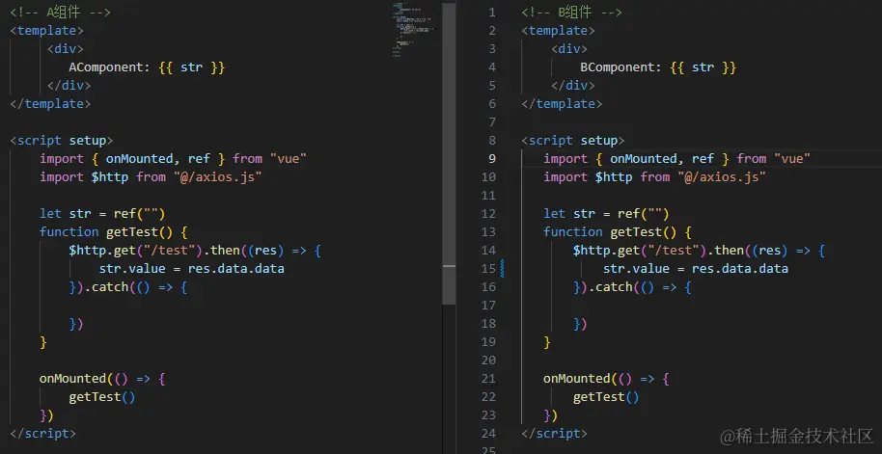The image size is (882, 454).
Task: Click 'onMounted(() => {' on B component line 21
Action: tap(606, 379)
